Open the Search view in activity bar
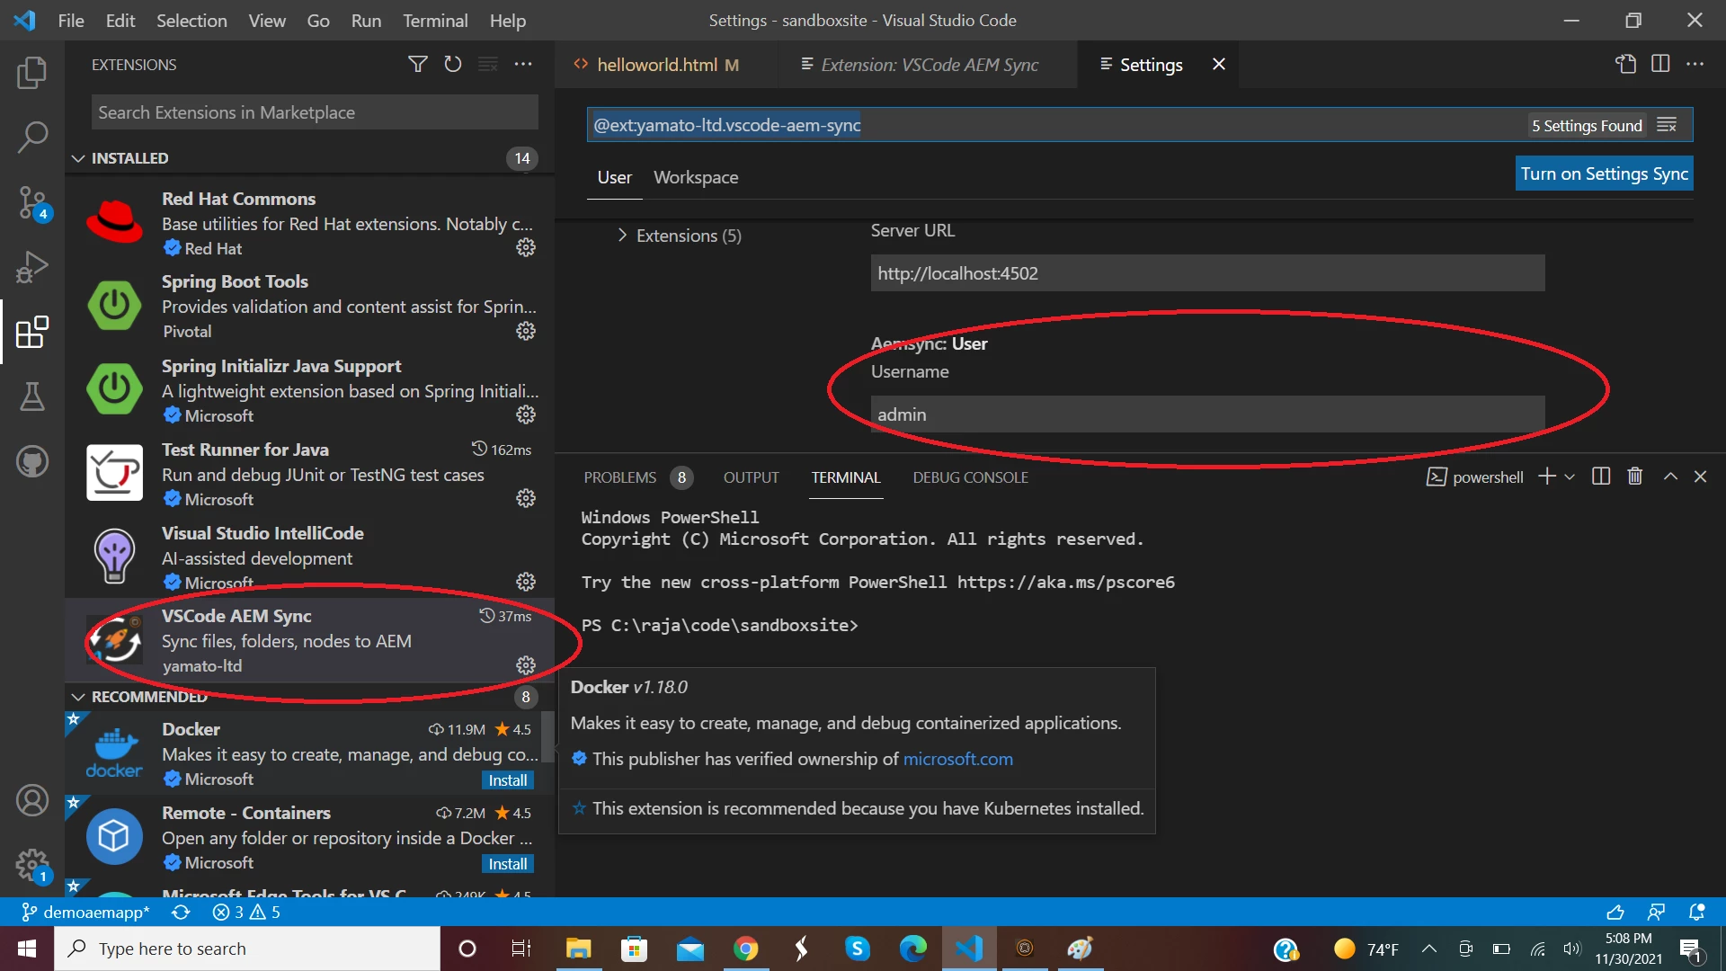 [x=32, y=138]
